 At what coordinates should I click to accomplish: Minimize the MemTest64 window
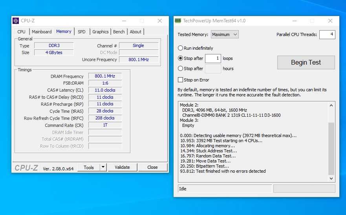295,21
